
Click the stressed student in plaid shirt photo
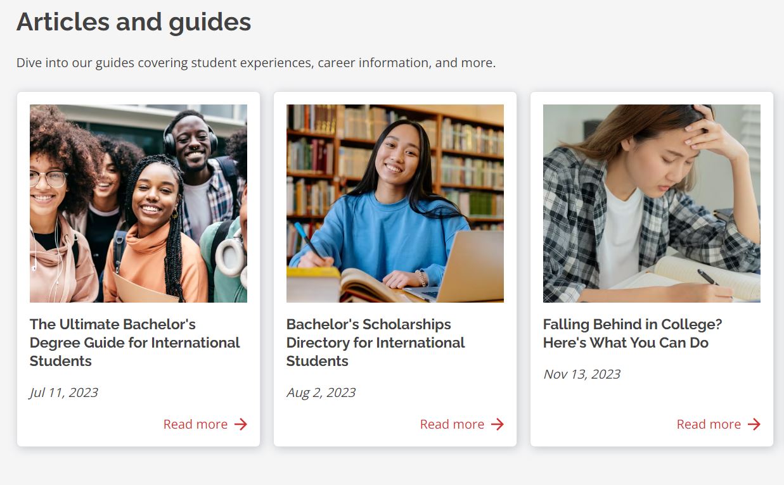[652, 203]
